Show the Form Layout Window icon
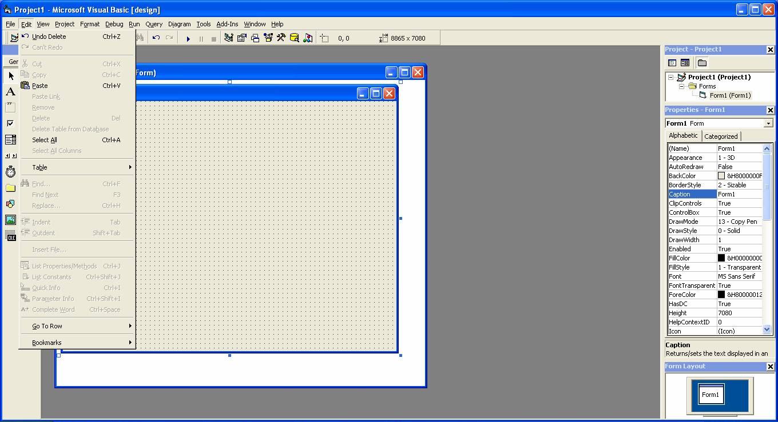 tap(255, 38)
